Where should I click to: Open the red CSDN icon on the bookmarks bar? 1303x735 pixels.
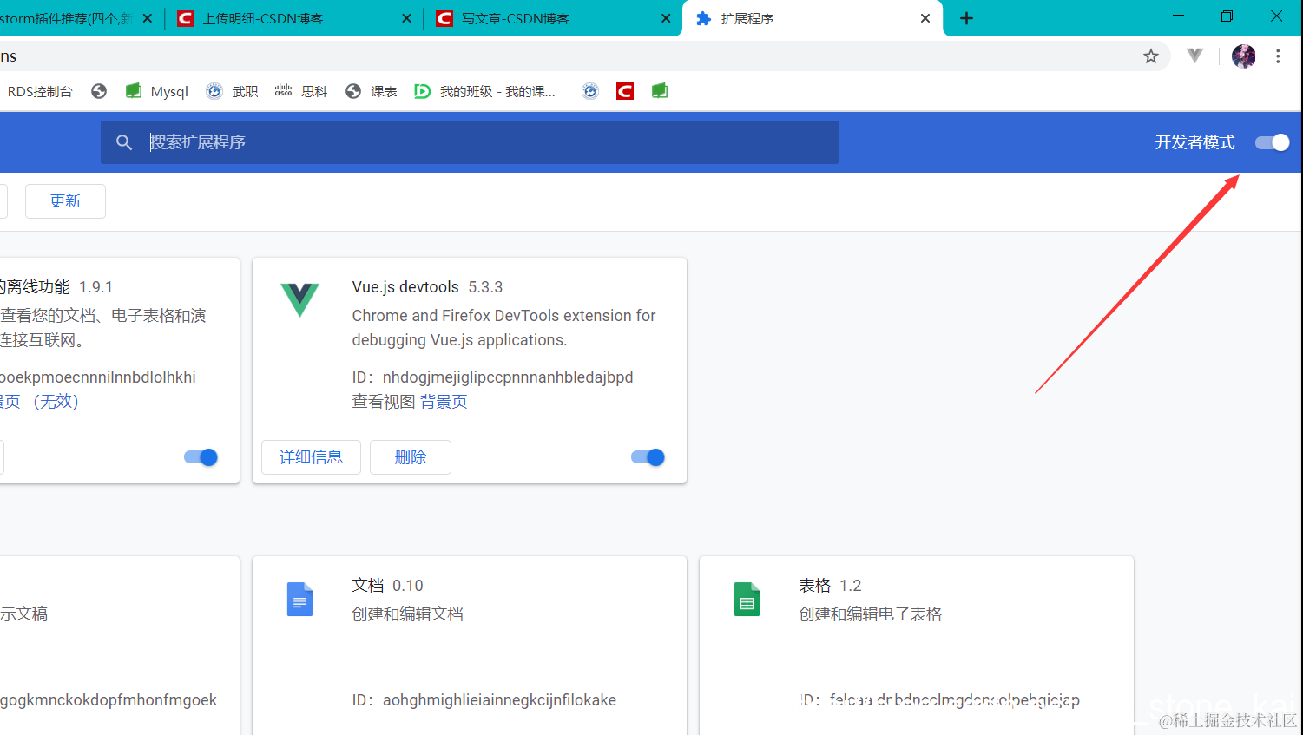(x=624, y=90)
